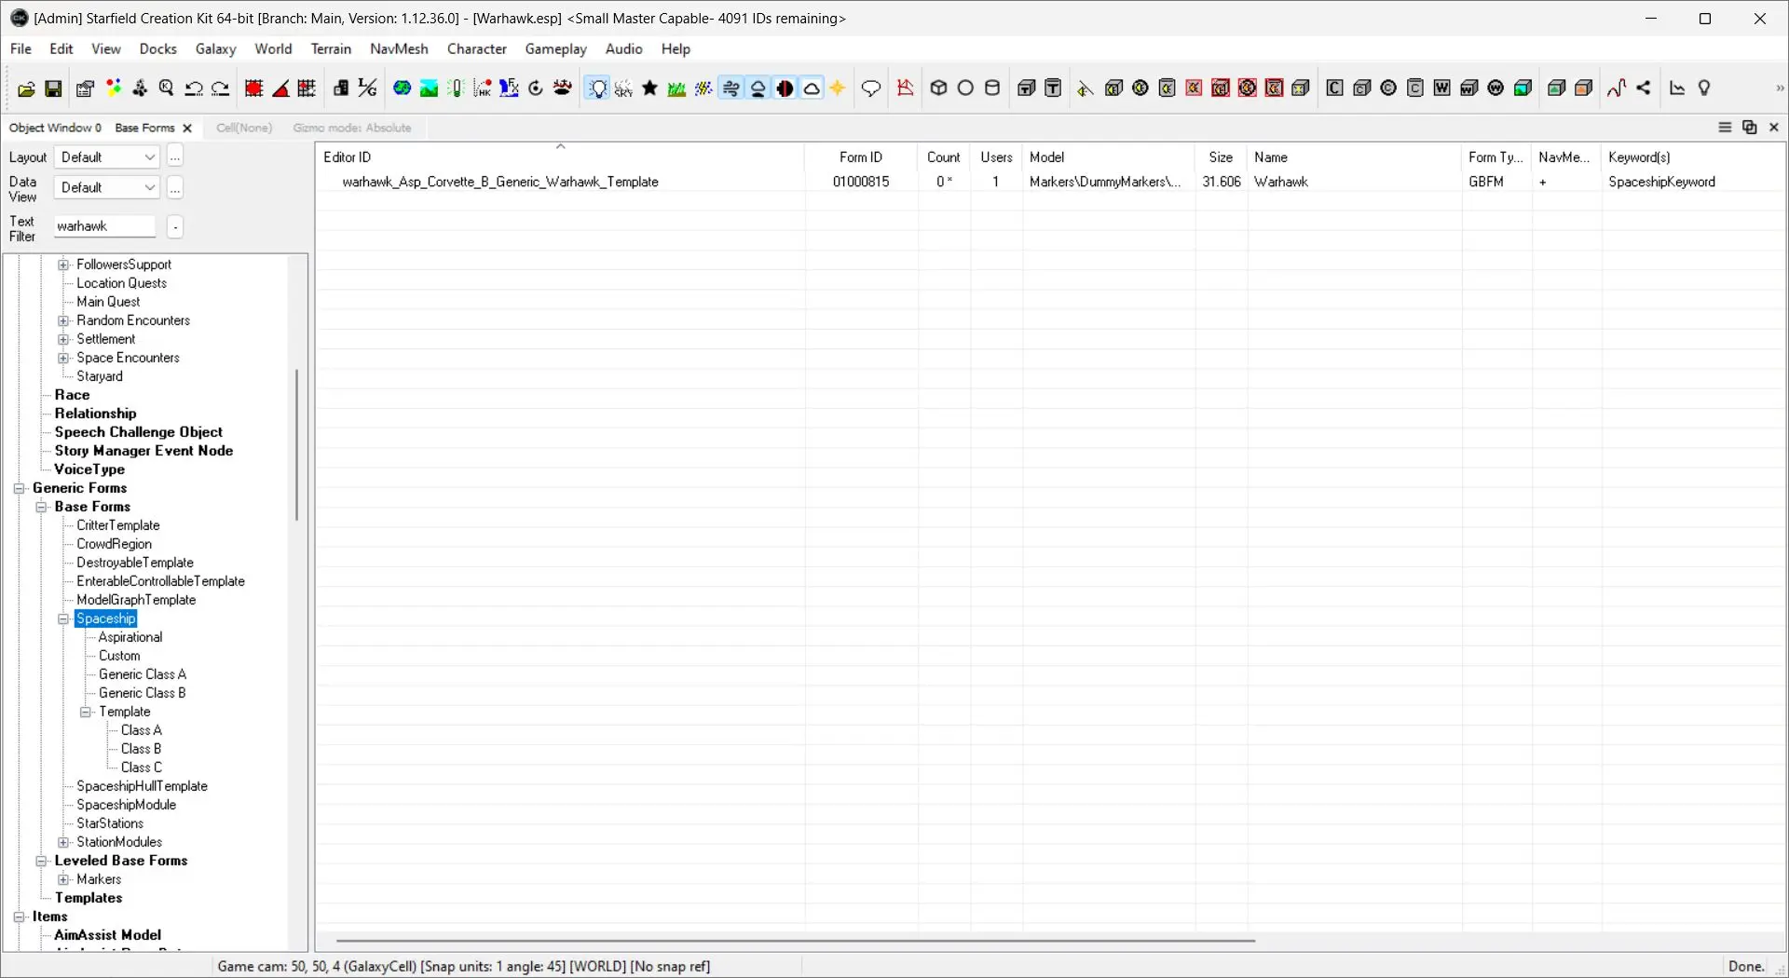Screen dimensions: 1789x978
Task: Select the cube primitive icon
Action: tap(939, 88)
